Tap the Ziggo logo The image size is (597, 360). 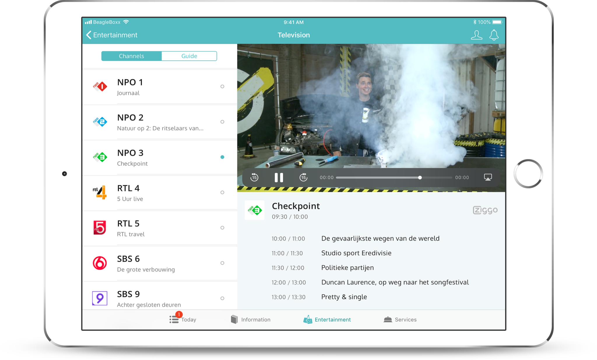[x=485, y=210]
